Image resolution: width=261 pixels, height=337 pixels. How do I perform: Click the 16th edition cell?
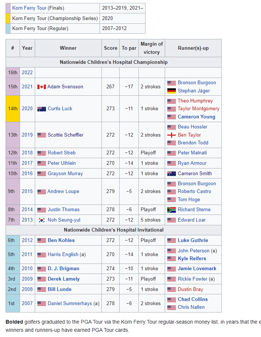point(13,73)
